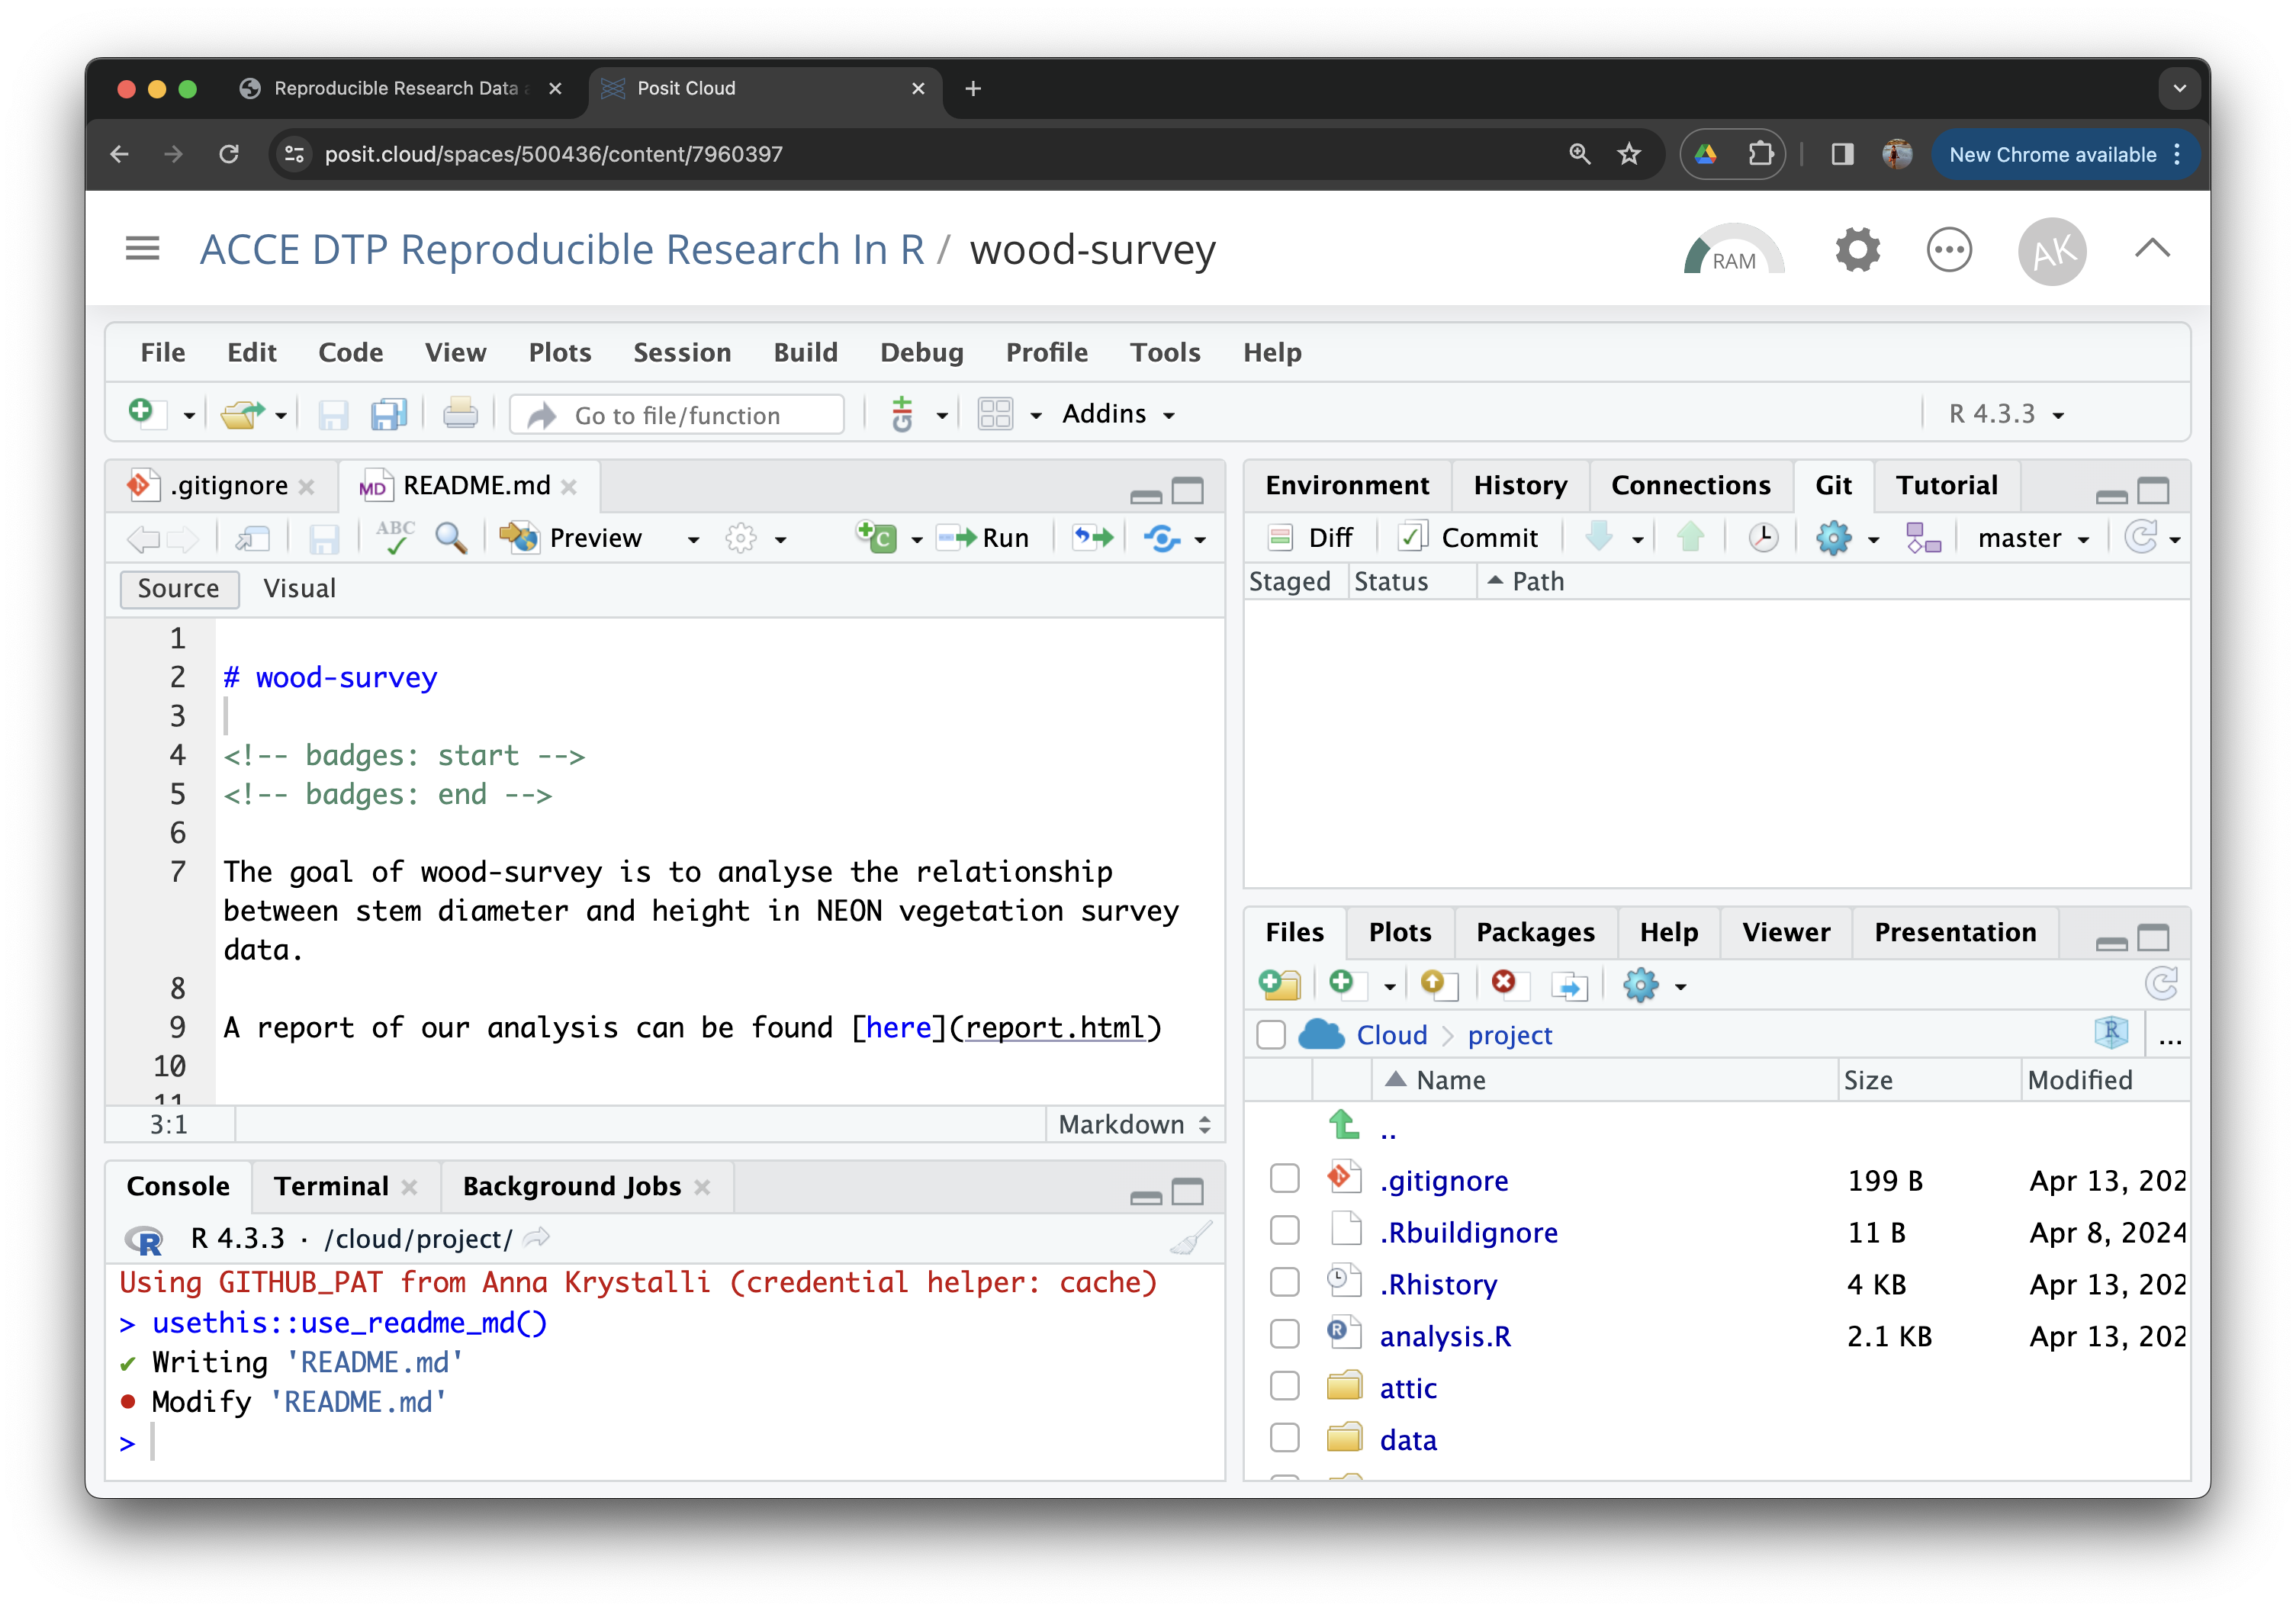Collapse the Posit Cloud header chevron

pyautogui.click(x=2152, y=249)
